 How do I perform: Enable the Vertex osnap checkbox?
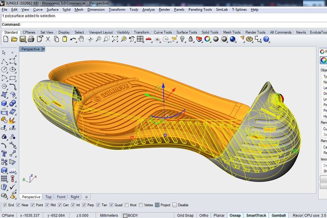(141, 205)
